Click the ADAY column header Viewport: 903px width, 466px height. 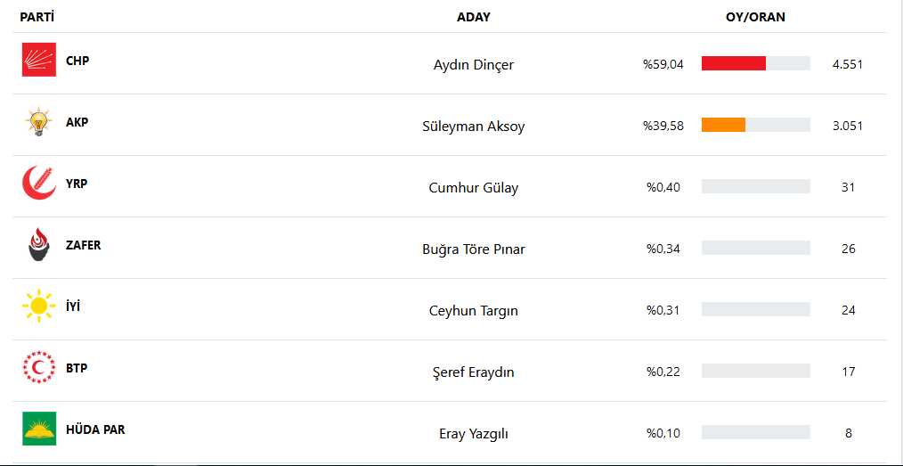[x=473, y=17]
